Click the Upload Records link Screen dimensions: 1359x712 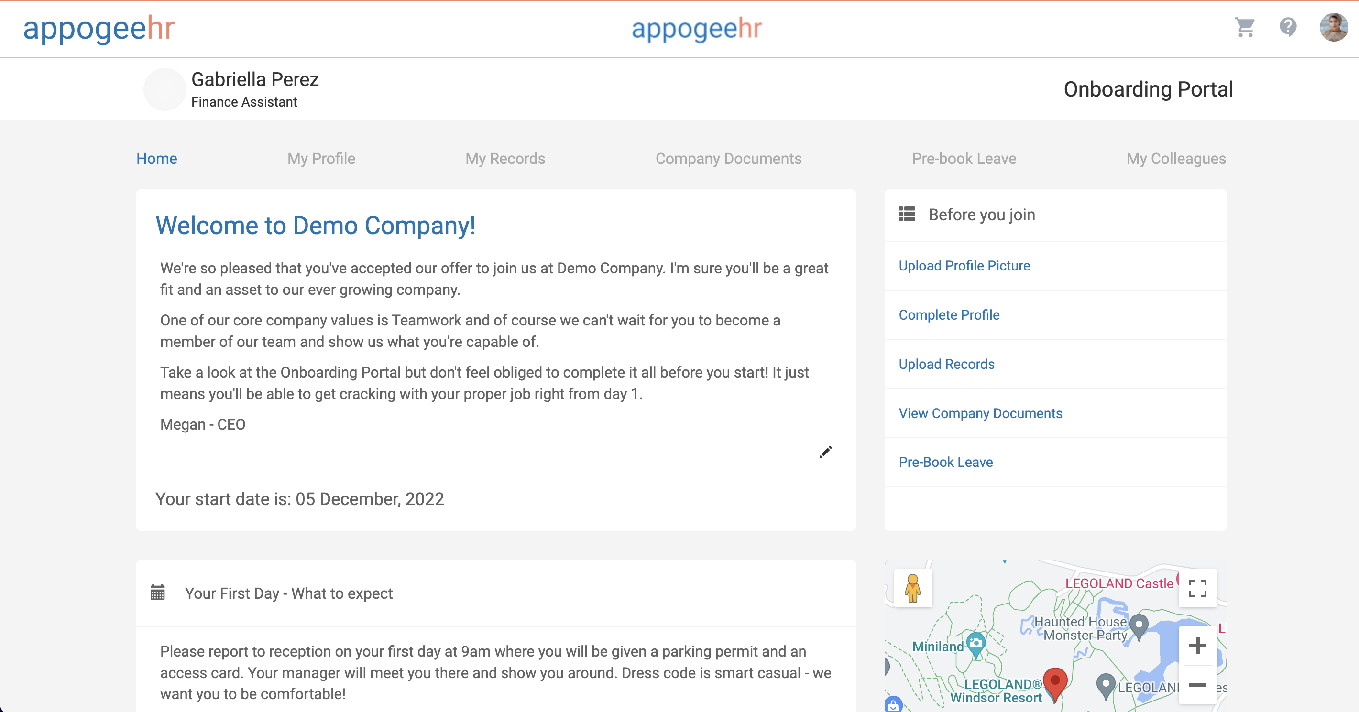tap(946, 364)
